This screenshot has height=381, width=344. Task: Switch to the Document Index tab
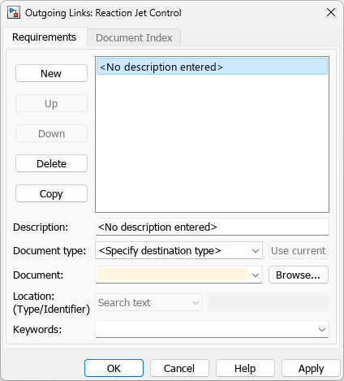click(134, 37)
